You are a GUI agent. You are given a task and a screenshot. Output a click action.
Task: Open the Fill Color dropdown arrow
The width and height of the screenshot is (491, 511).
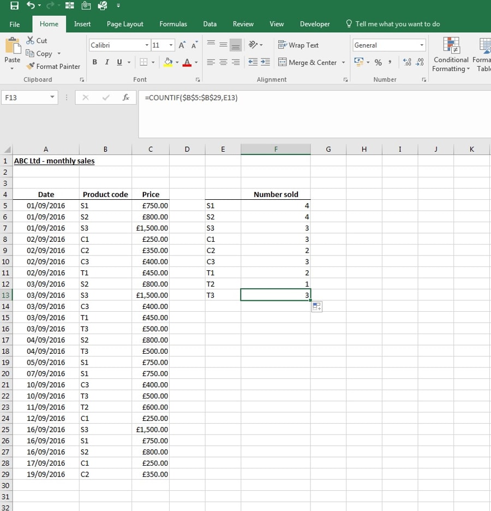[177, 62]
